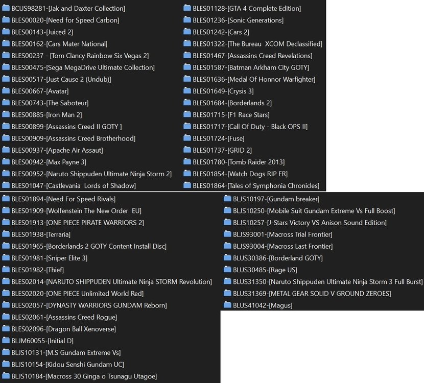This screenshot has height=383, width=424.
Task: Click the folder icon for Jak and Daxter Collection
Action: tap(6, 8)
